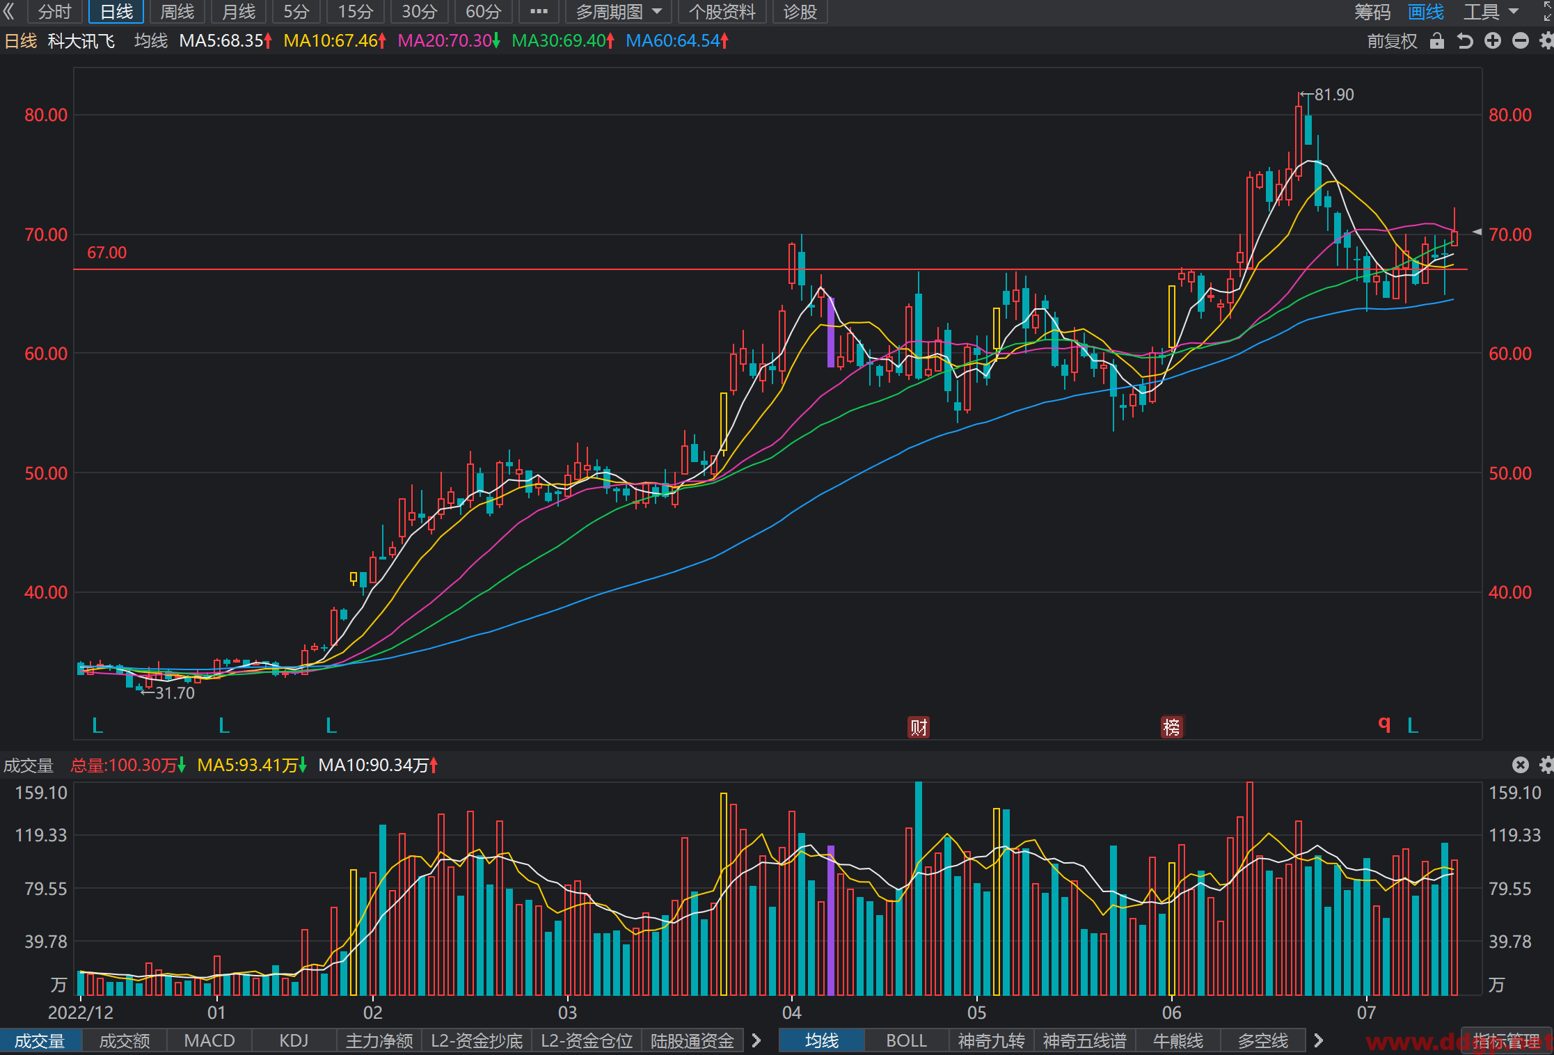The height and width of the screenshot is (1055, 1554).
Task: Expand the 多周期图 dropdown
Action: [618, 12]
